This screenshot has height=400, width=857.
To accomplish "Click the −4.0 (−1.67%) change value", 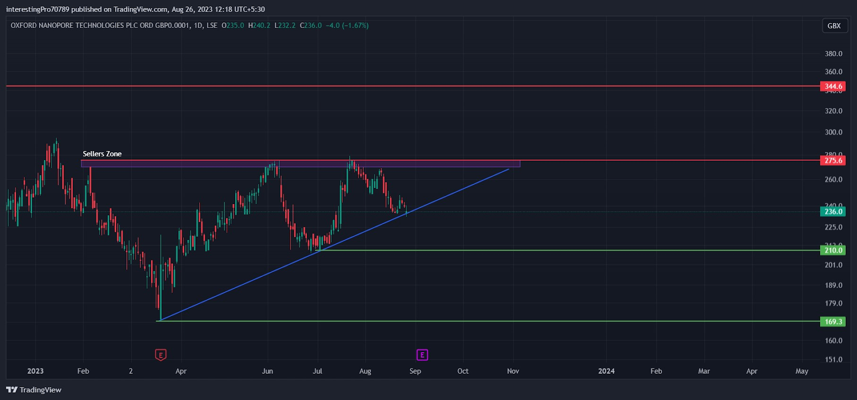I will [347, 25].
